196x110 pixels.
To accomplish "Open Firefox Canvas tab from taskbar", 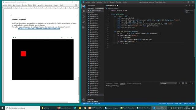I will point(64,108).
